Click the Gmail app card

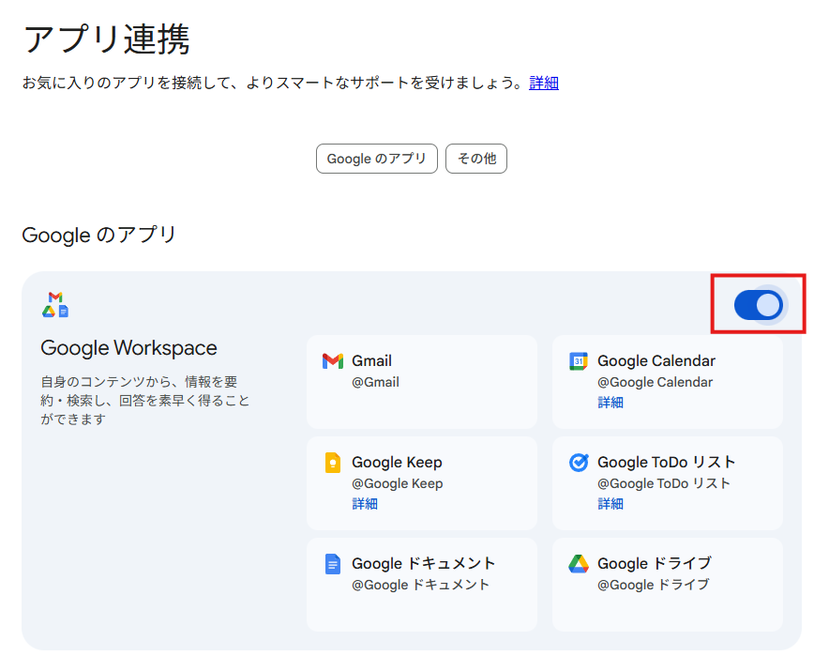tap(421, 380)
